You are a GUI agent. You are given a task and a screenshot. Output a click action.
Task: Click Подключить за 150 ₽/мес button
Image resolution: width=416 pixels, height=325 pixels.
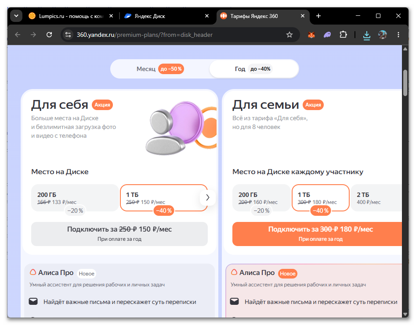point(119,234)
